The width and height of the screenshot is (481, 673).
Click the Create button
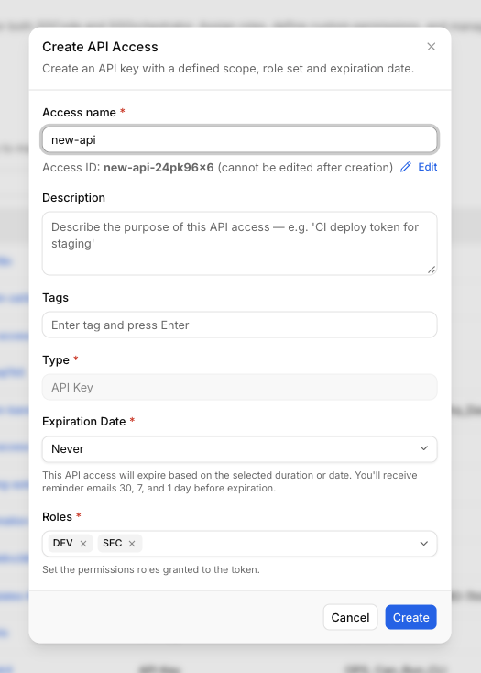(410, 617)
